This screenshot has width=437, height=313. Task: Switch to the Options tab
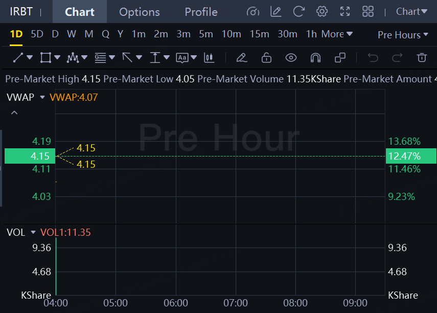(x=139, y=12)
